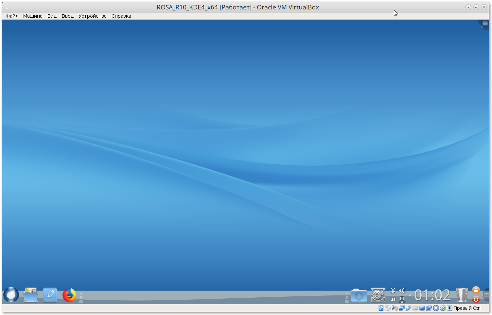
Task: Open the network connection tray icon
Action: click(x=402, y=299)
